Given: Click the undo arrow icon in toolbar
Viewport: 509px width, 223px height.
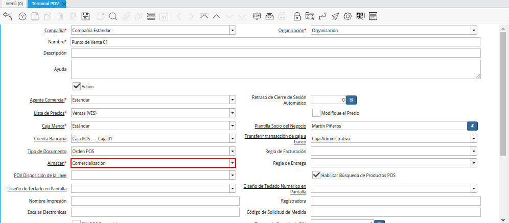Looking at the screenshot, I should tap(8, 16).
